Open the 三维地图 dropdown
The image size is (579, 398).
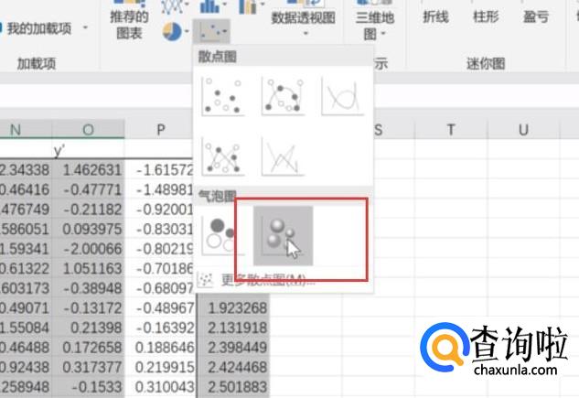pyautogui.click(x=373, y=26)
